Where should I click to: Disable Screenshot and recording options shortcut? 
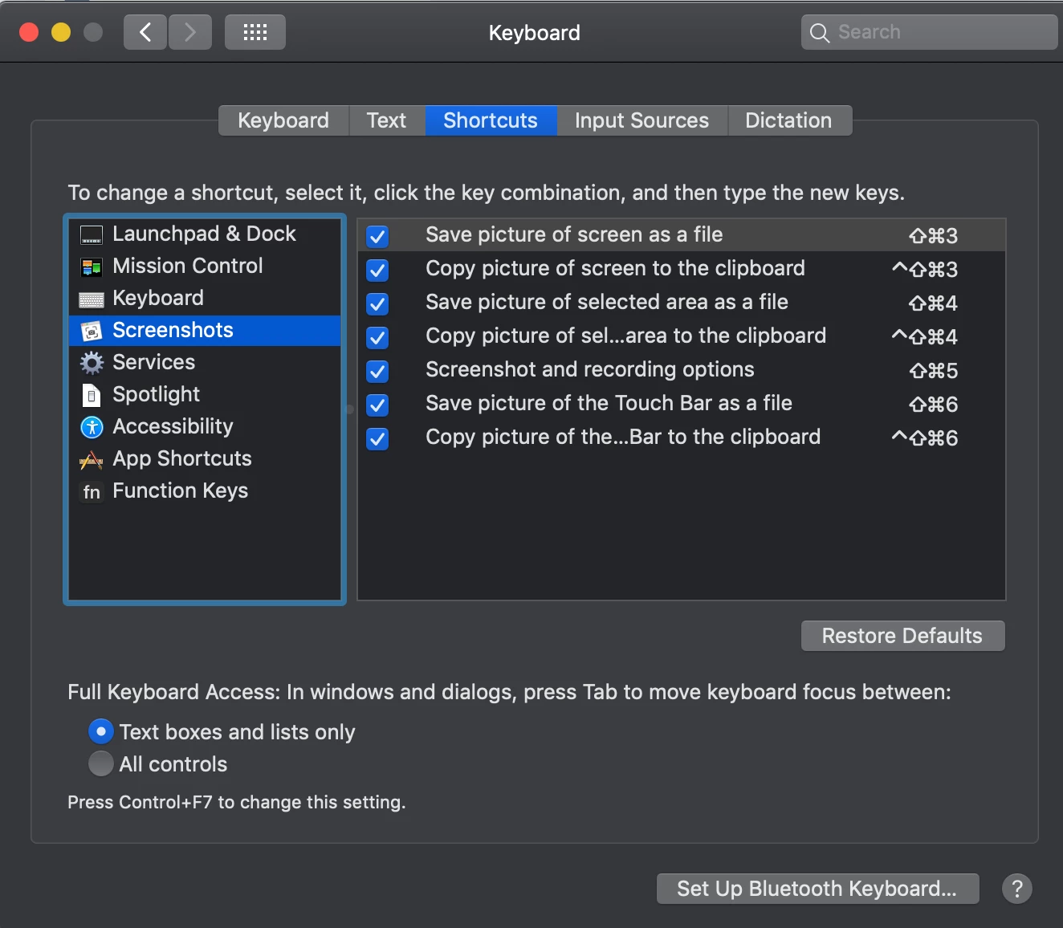[377, 371]
